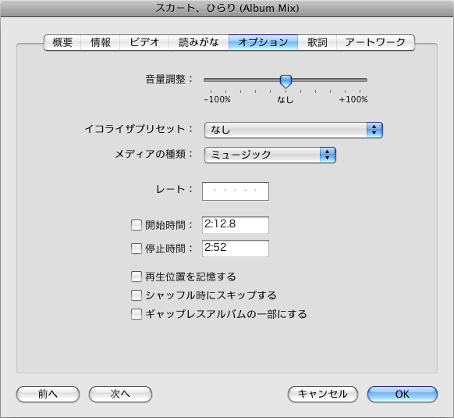Select the ビデオ tab

point(144,43)
